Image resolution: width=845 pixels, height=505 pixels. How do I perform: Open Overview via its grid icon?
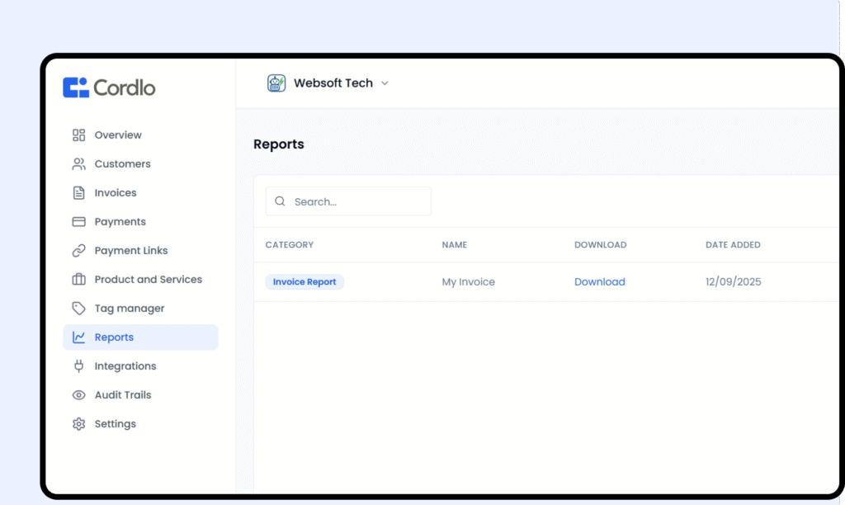point(79,135)
